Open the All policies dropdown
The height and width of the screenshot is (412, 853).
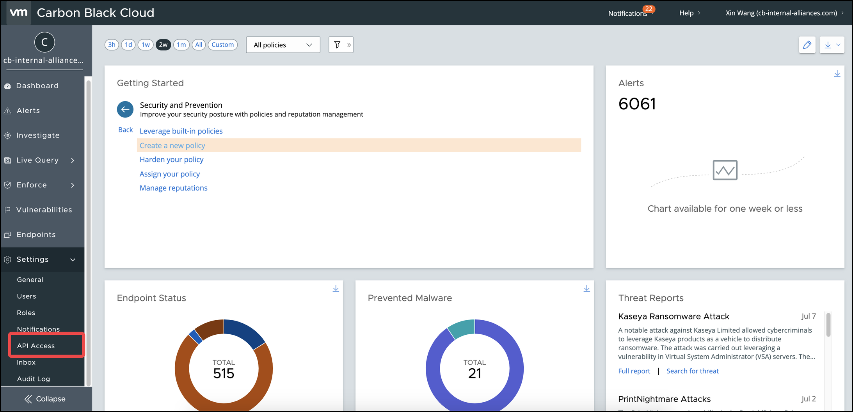[283, 45]
